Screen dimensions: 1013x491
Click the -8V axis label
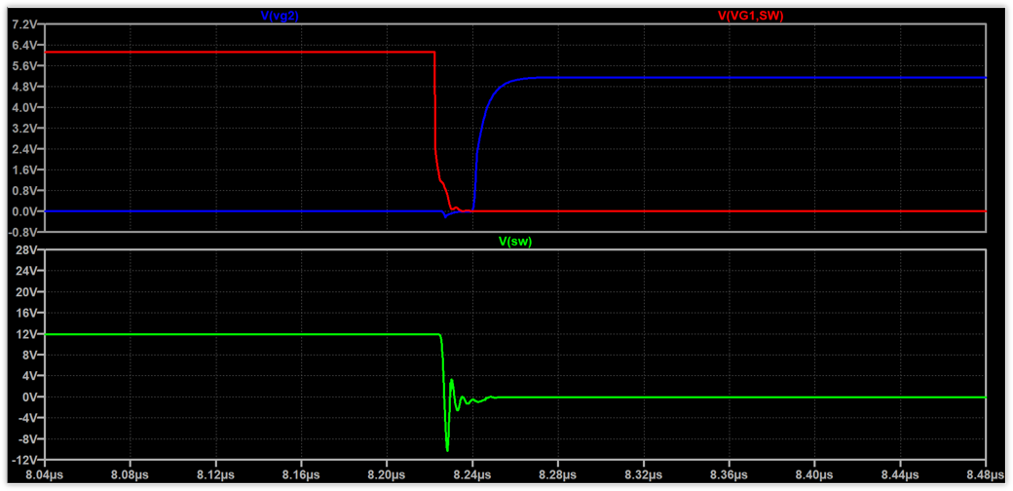pos(28,438)
